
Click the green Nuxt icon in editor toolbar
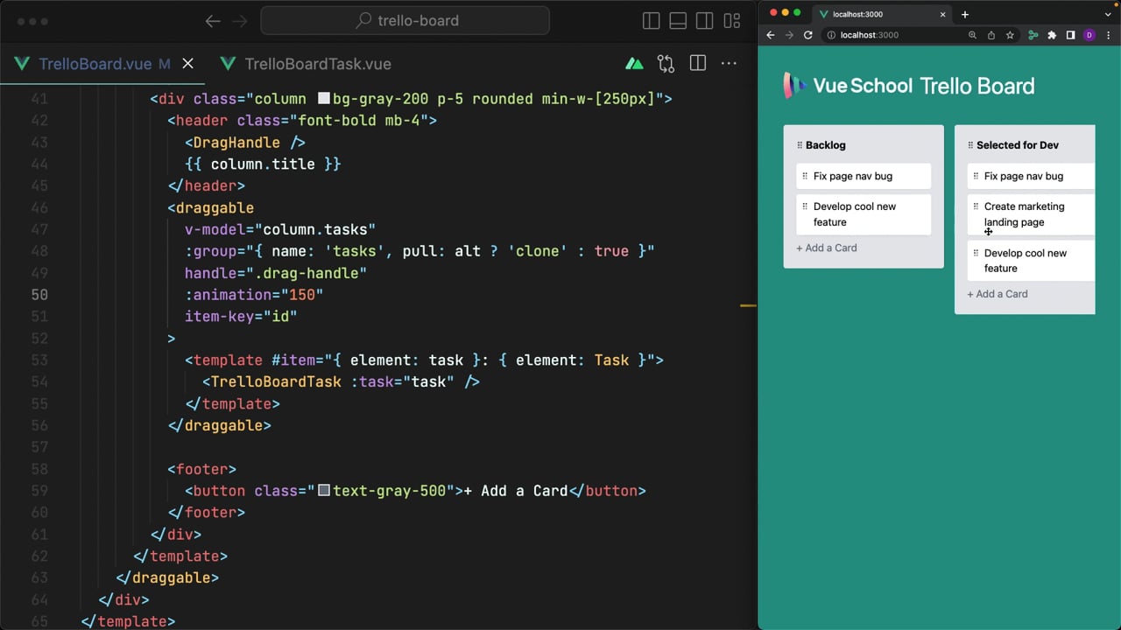[x=634, y=63]
